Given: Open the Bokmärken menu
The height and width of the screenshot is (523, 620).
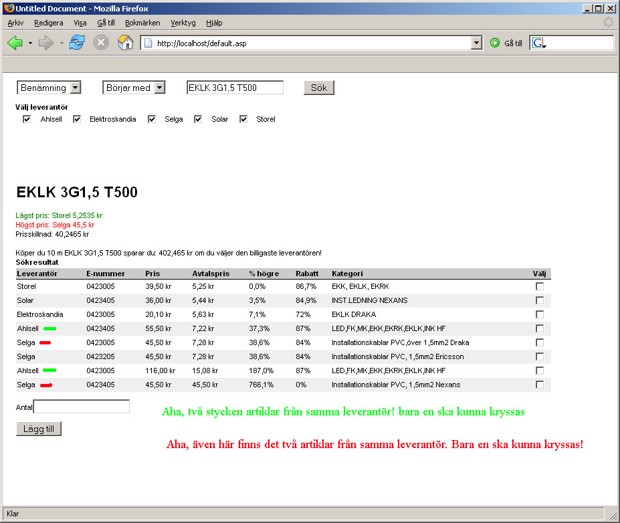Looking at the screenshot, I should click(x=142, y=23).
